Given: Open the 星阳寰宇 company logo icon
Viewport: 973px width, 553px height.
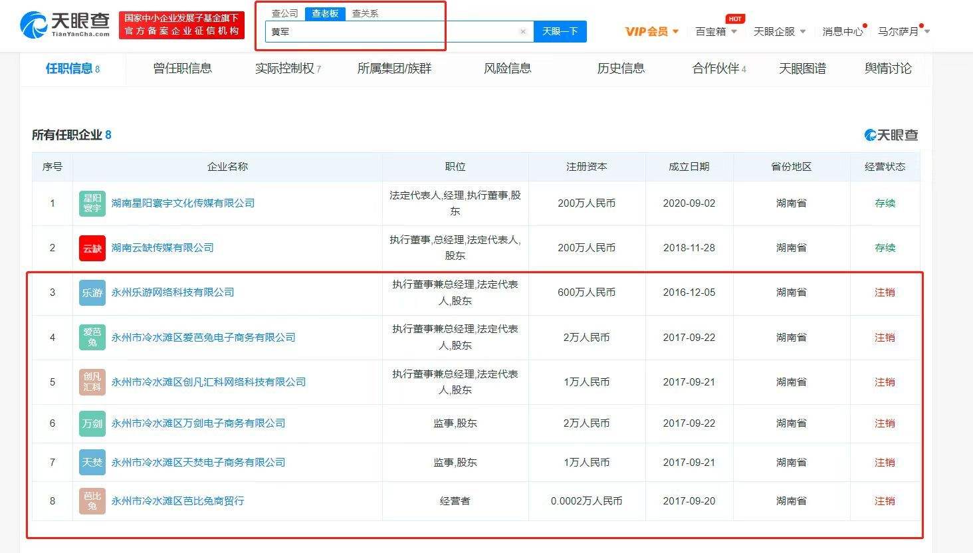Looking at the screenshot, I should click(92, 203).
